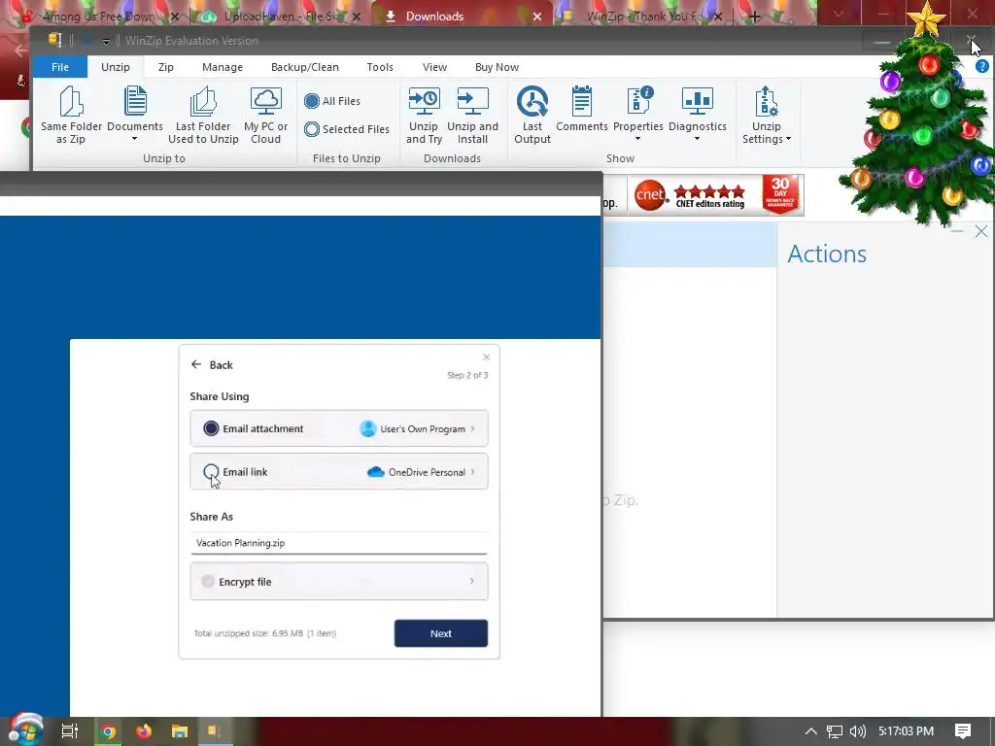Screen dimensions: 995x746
Task: Open Task View on taskbar
Action: [x=69, y=731]
